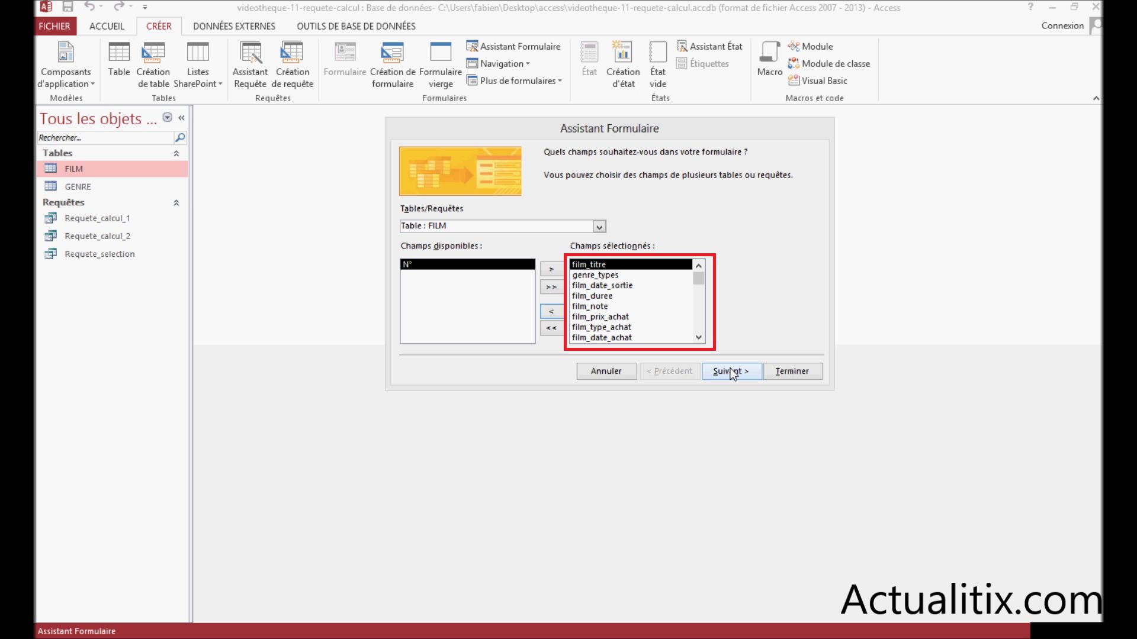Click the add all fields >> button
The image size is (1137, 639).
pos(551,287)
